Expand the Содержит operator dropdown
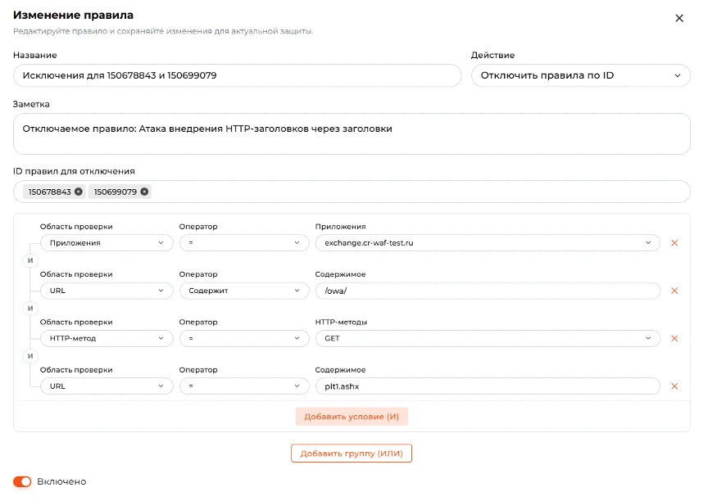The width and height of the screenshot is (708, 501). point(244,291)
